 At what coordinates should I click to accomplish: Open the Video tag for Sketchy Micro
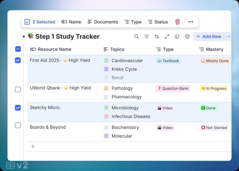pos(165,108)
